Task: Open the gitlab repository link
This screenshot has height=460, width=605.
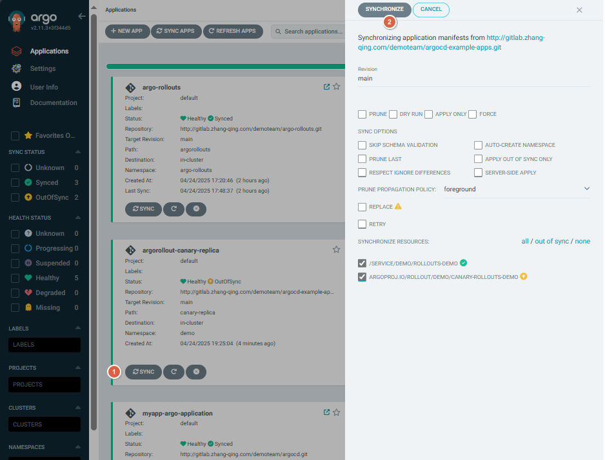Action: click(451, 43)
